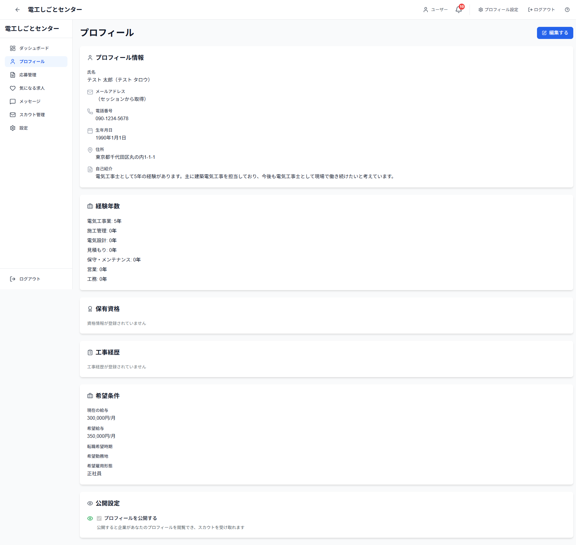Click the dashboard grid icon in sidebar
576x545 pixels.
(x=12, y=48)
